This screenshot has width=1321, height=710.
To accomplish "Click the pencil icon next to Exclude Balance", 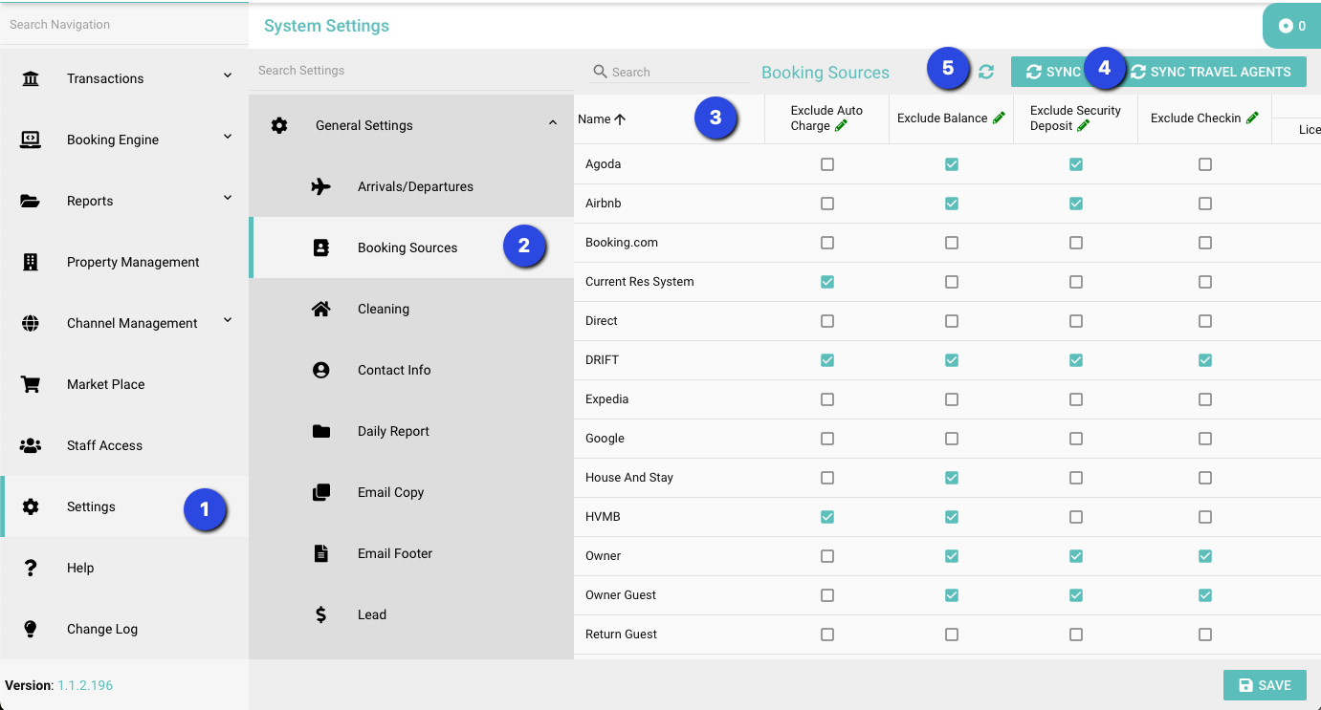I will coord(999,118).
